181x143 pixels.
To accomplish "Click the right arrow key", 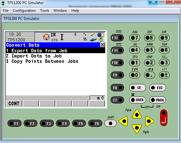I will [x=149, y=121].
